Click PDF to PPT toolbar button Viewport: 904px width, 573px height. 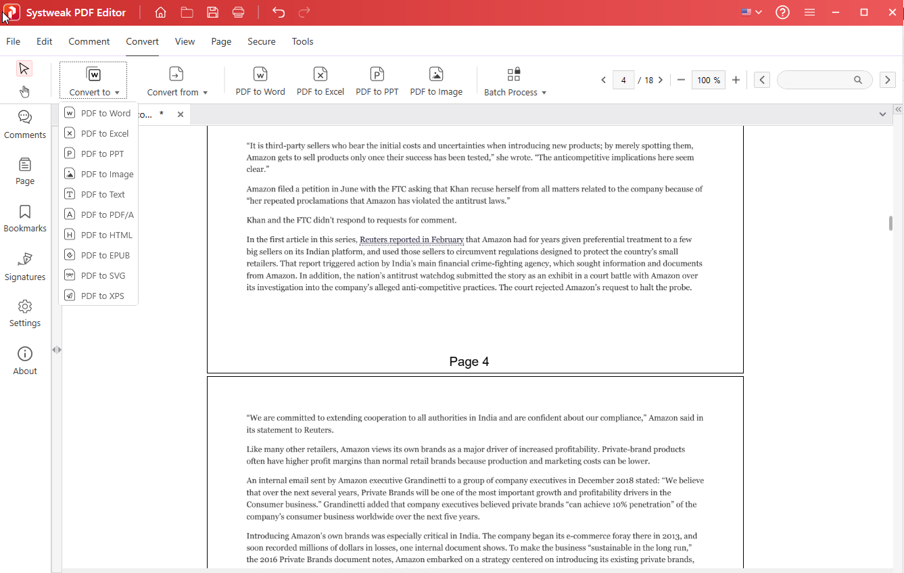coord(377,81)
